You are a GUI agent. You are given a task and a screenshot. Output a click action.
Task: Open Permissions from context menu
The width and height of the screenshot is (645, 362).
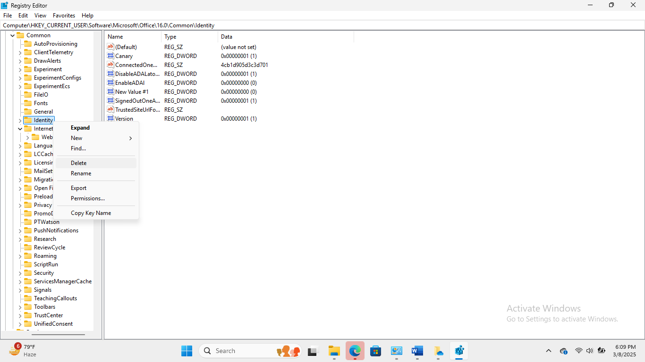96,198
